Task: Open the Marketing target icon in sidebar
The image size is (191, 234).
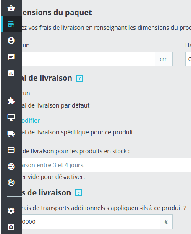Action: 11,182
